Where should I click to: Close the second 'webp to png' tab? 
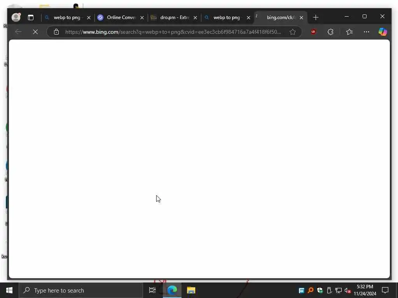[x=248, y=17]
